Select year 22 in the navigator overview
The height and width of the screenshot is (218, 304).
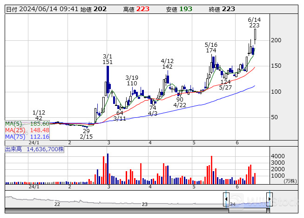(57, 204)
